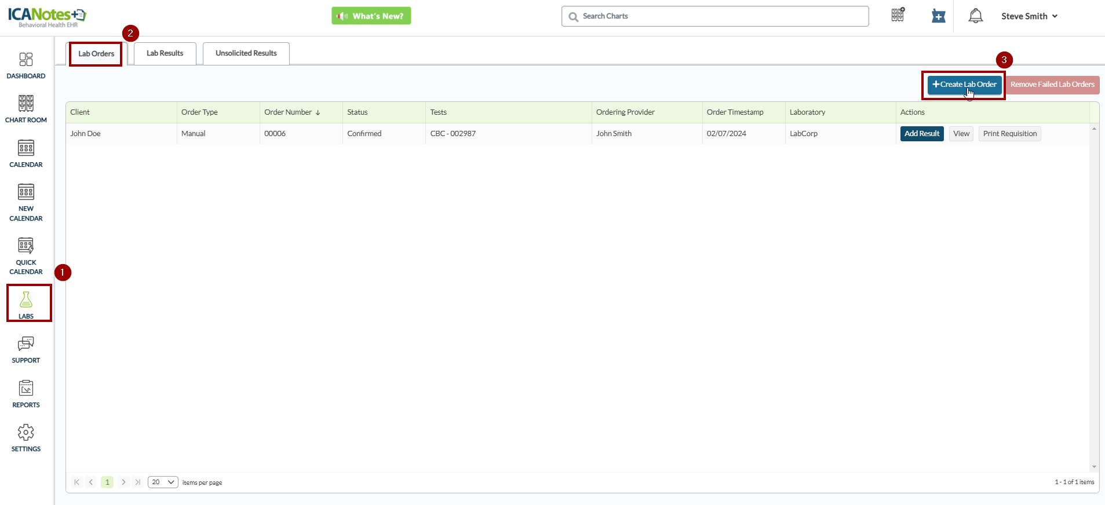1105x505 pixels.
Task: Open the Settings gear icon
Action: (x=26, y=433)
